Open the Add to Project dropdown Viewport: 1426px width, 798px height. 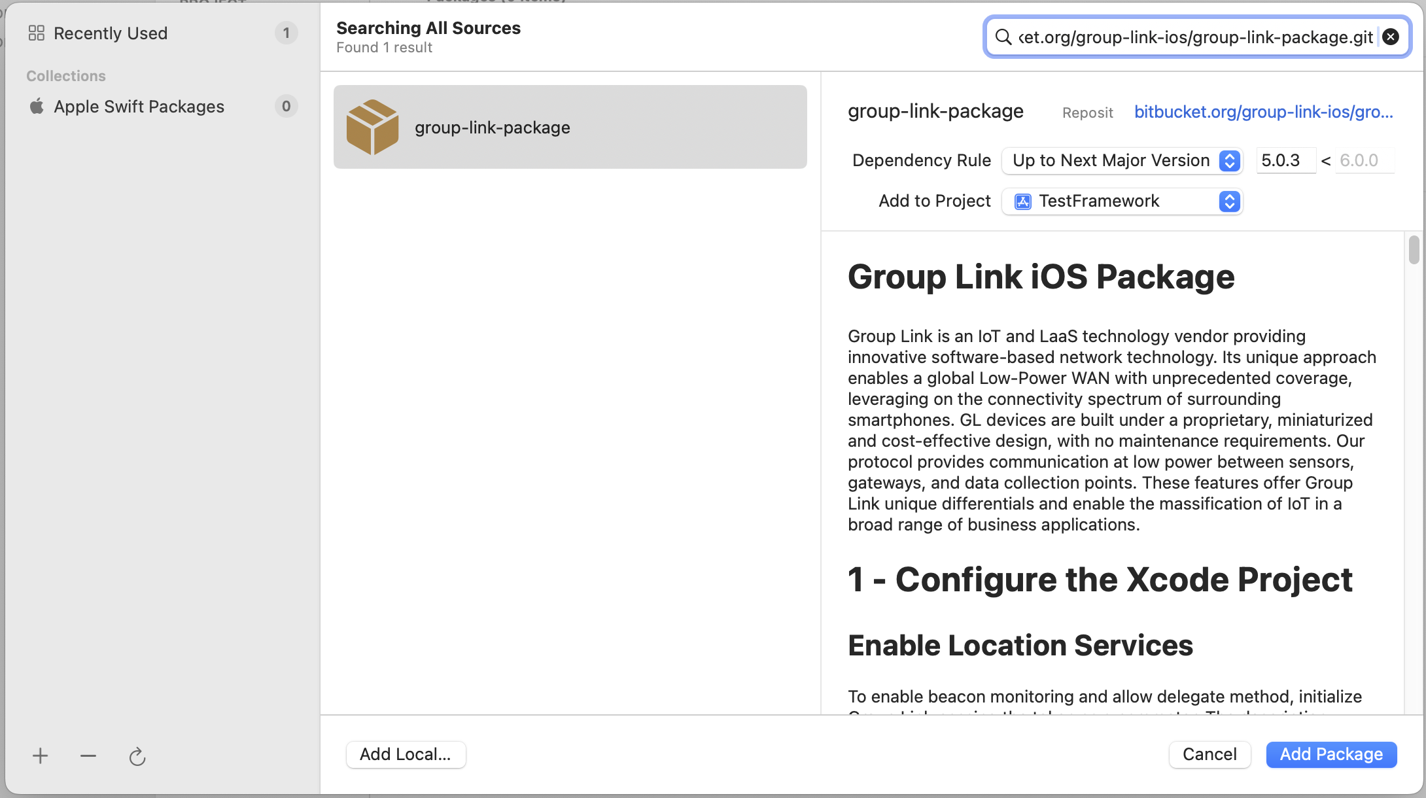pyautogui.click(x=1122, y=201)
